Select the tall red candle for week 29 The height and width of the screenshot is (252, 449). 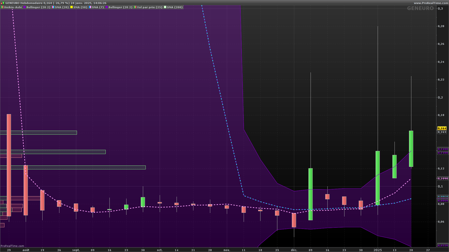9,165
